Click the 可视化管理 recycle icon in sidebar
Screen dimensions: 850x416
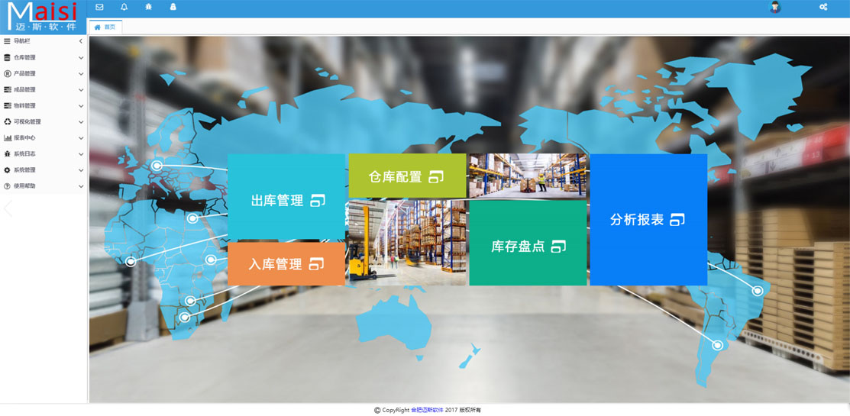click(8, 121)
